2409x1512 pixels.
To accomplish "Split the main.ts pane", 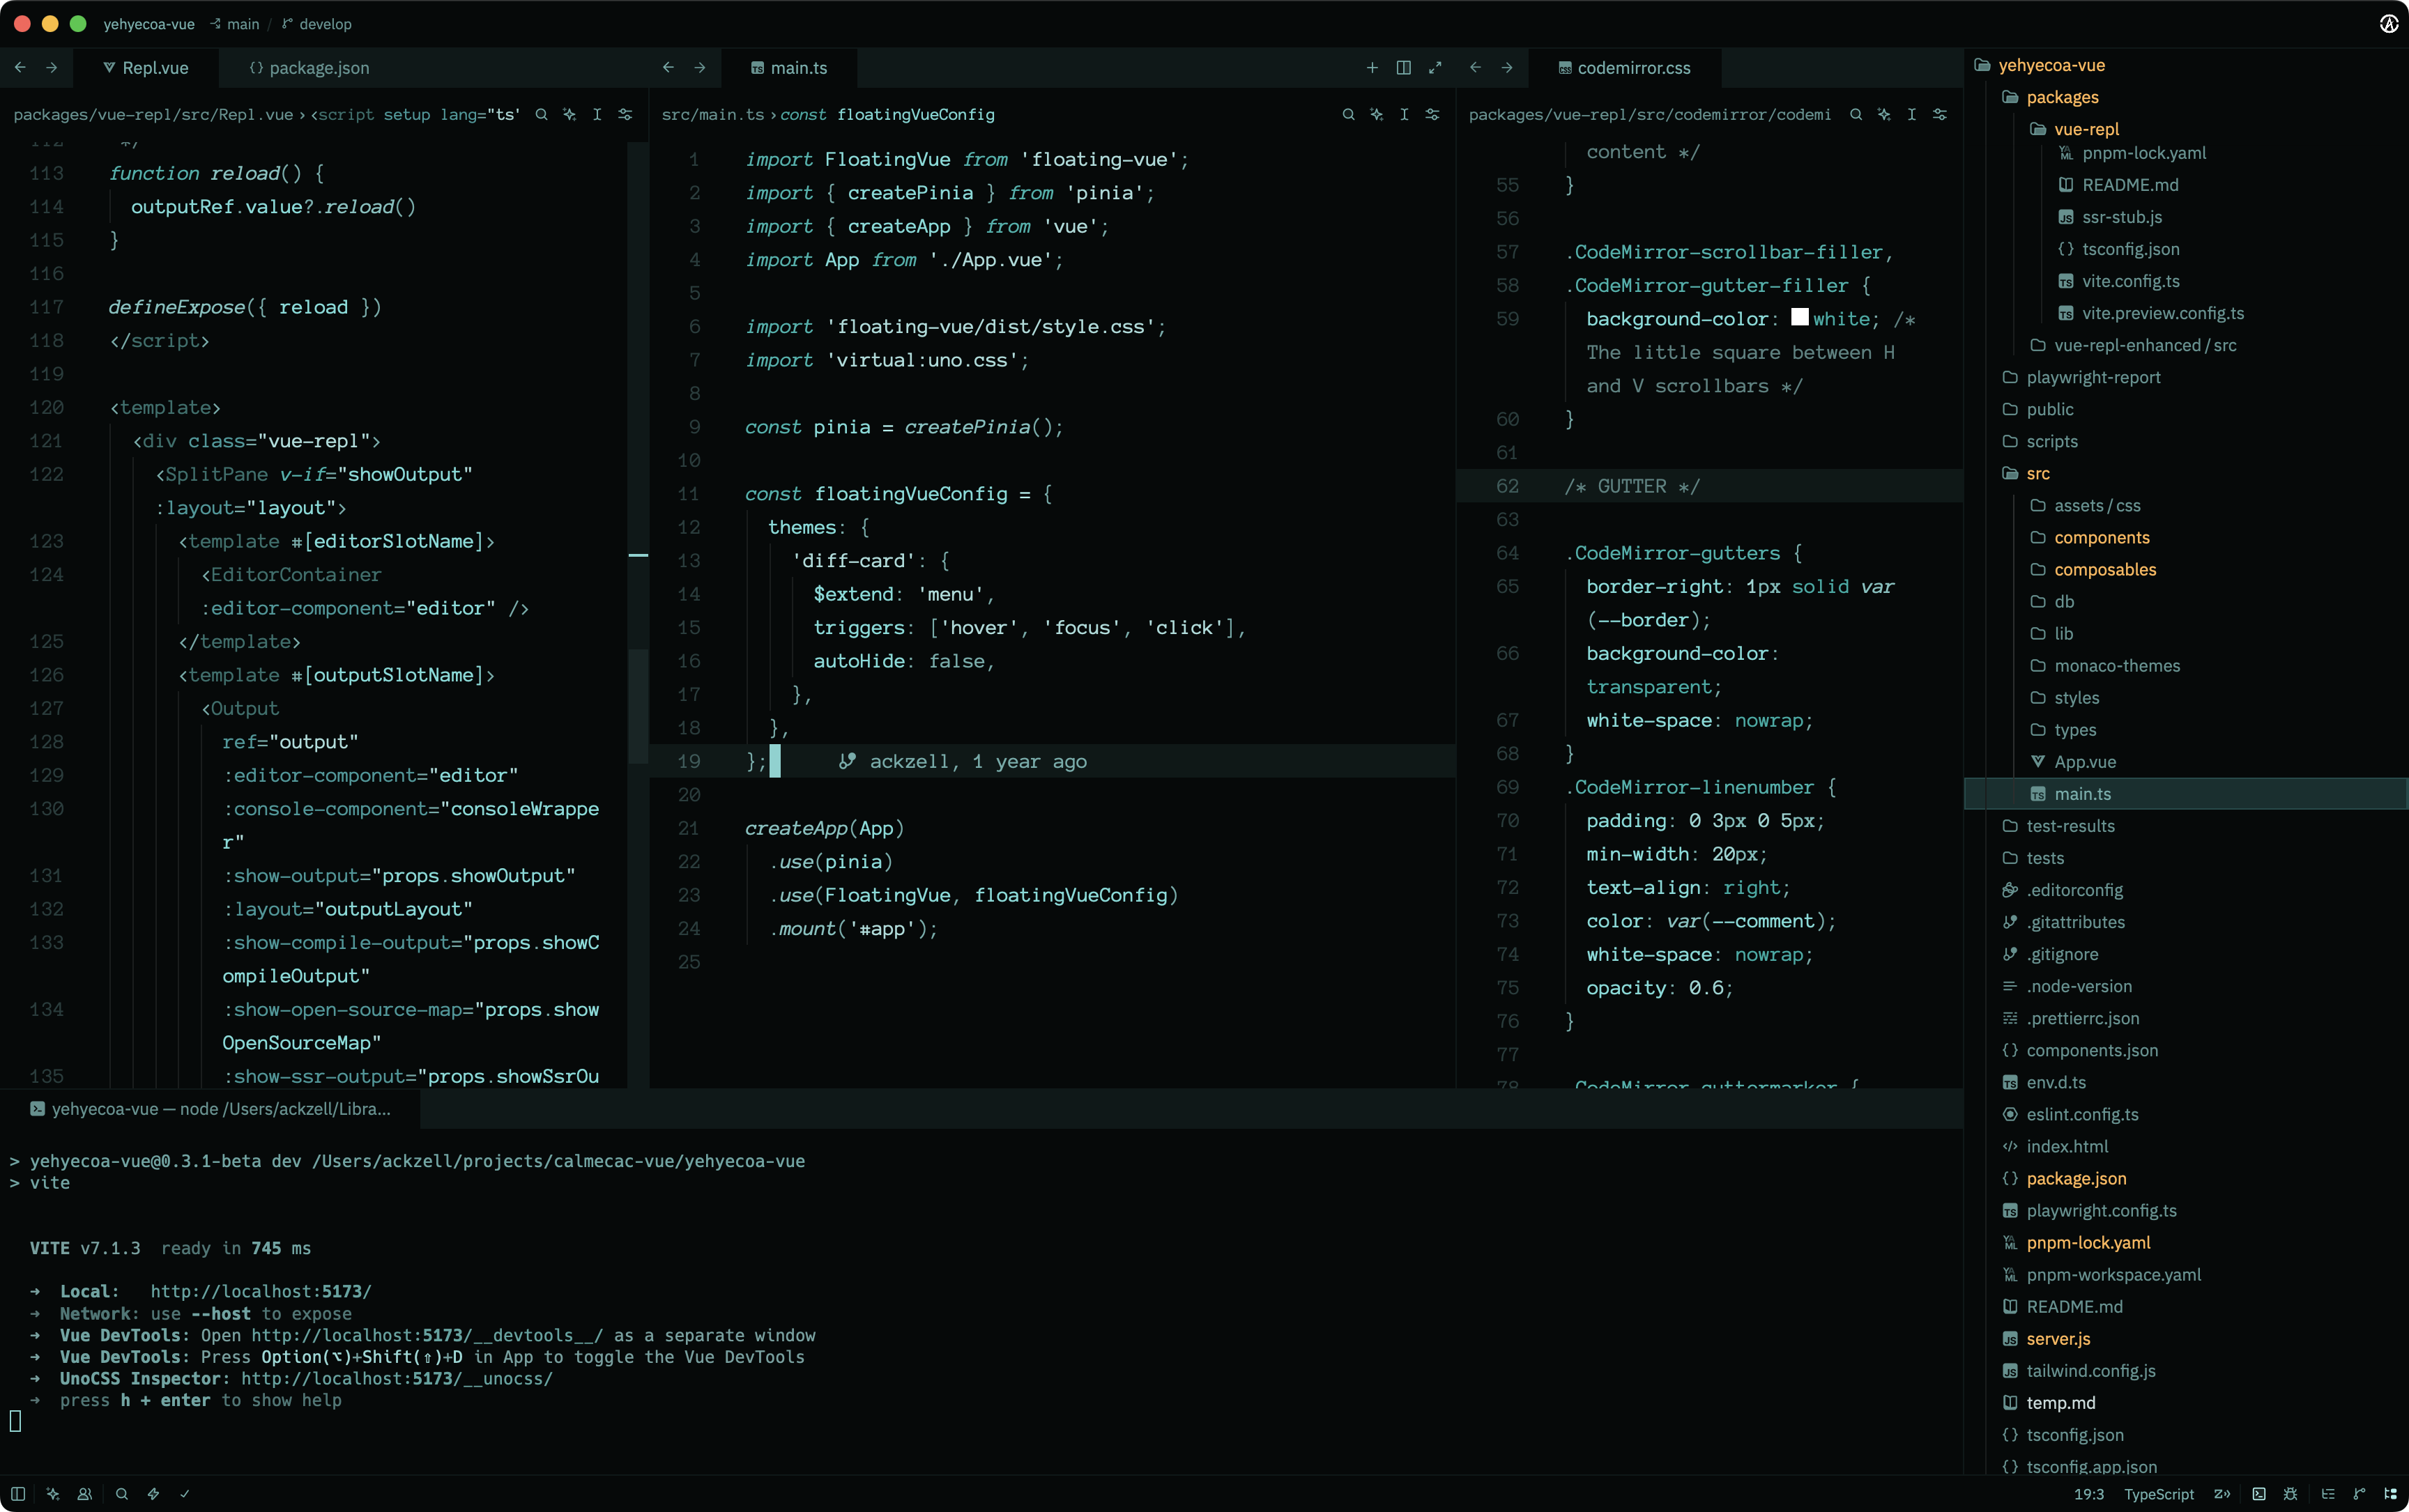I will pos(1404,67).
